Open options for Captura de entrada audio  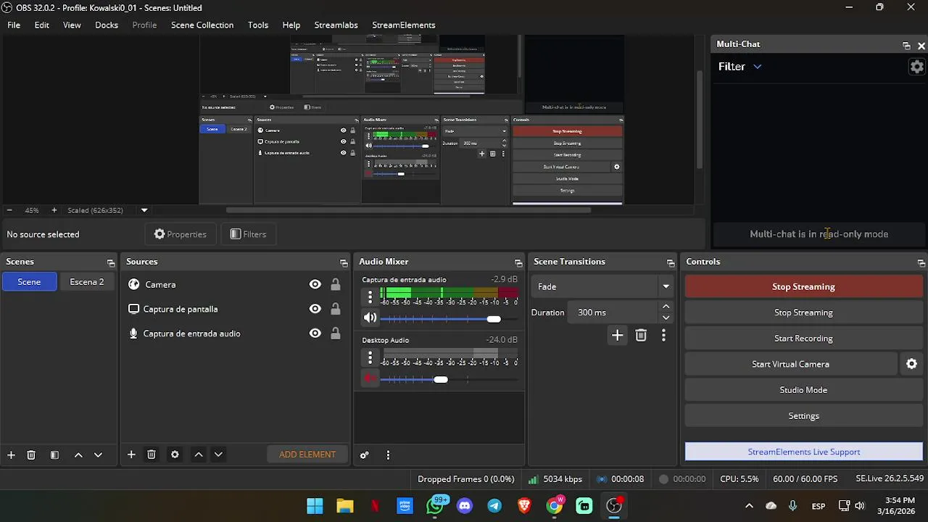pyautogui.click(x=370, y=296)
